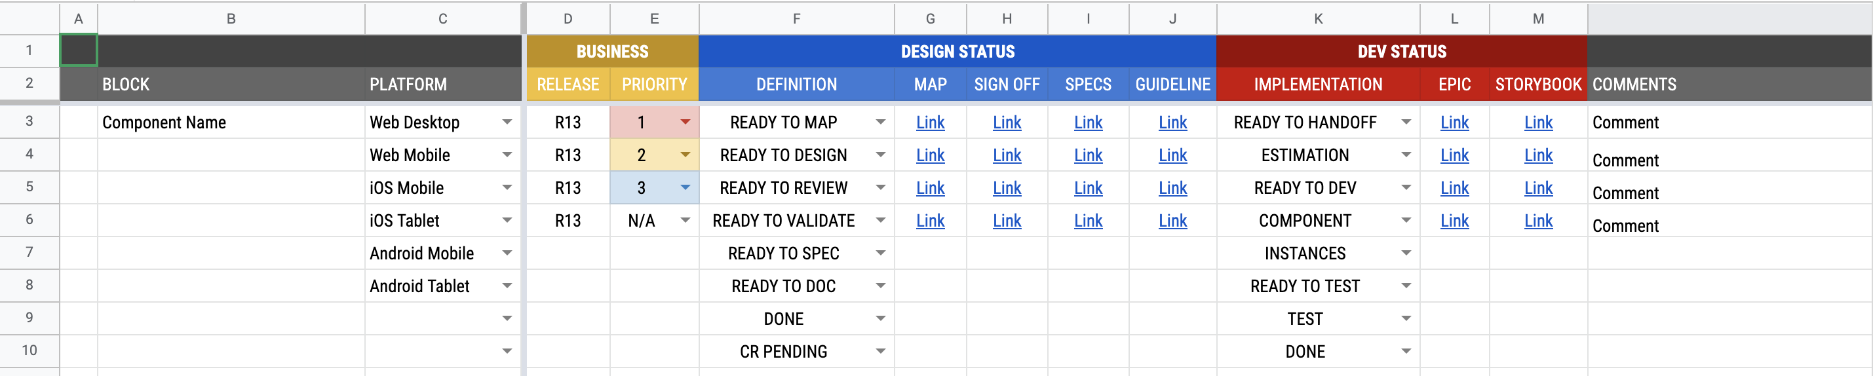Viewport: 1873px width, 376px height.
Task: Click the MAP link in row 3
Action: (930, 122)
